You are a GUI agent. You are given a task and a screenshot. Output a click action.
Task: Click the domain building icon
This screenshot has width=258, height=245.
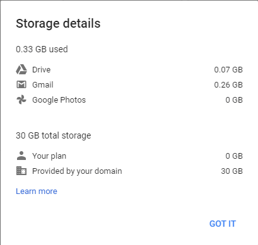click(21, 171)
